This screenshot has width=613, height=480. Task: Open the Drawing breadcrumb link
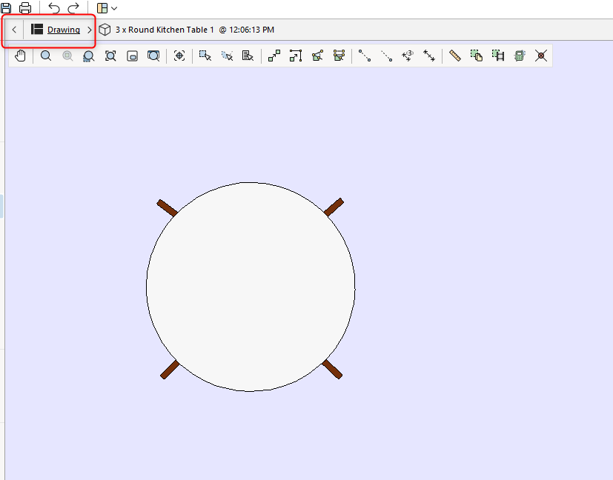point(63,30)
